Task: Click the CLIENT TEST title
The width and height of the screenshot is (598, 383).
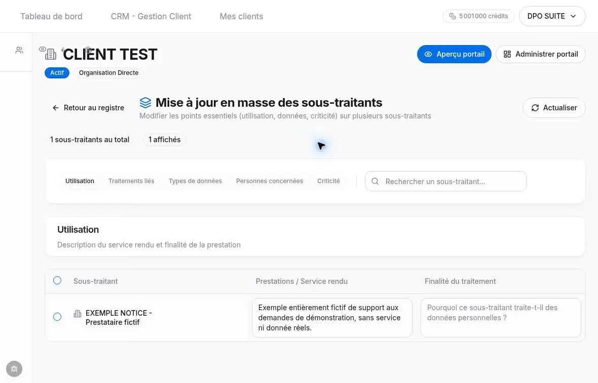Action: pos(110,55)
